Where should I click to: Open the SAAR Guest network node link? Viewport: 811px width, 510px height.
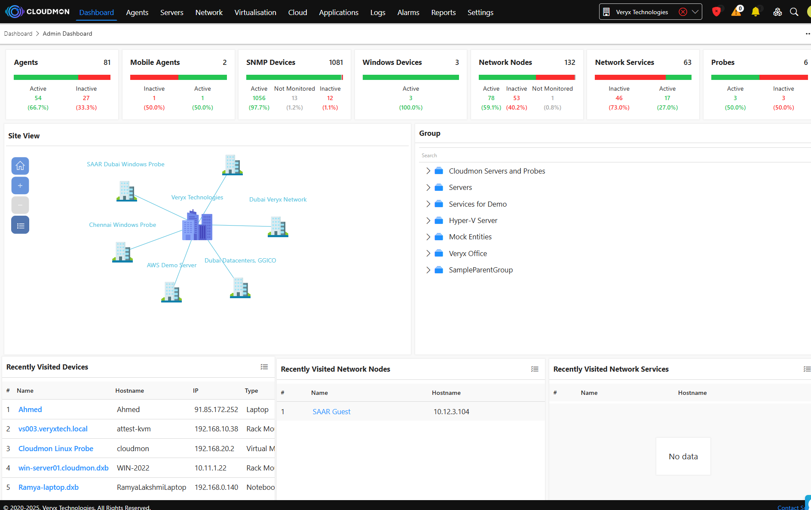point(331,412)
